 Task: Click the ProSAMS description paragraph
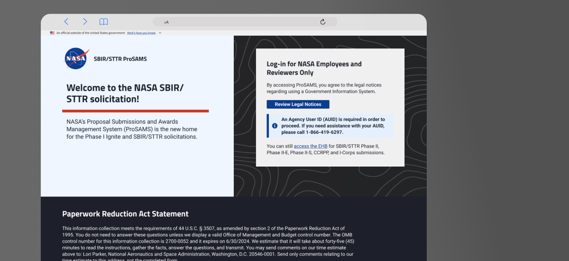(132, 129)
